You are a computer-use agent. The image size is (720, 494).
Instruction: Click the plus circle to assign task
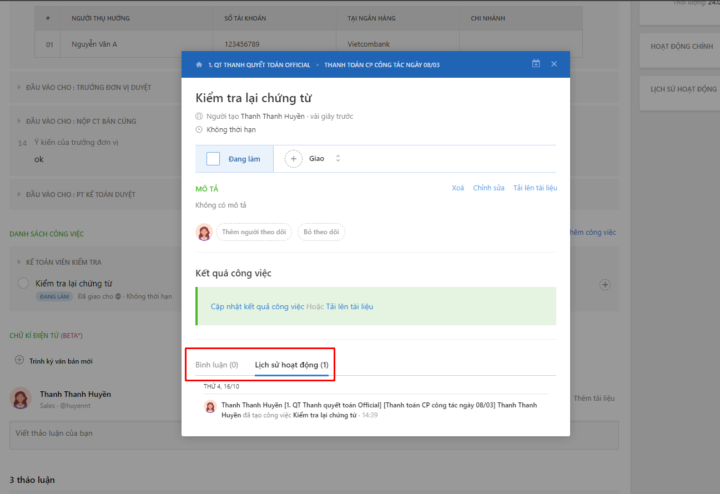pyautogui.click(x=294, y=159)
